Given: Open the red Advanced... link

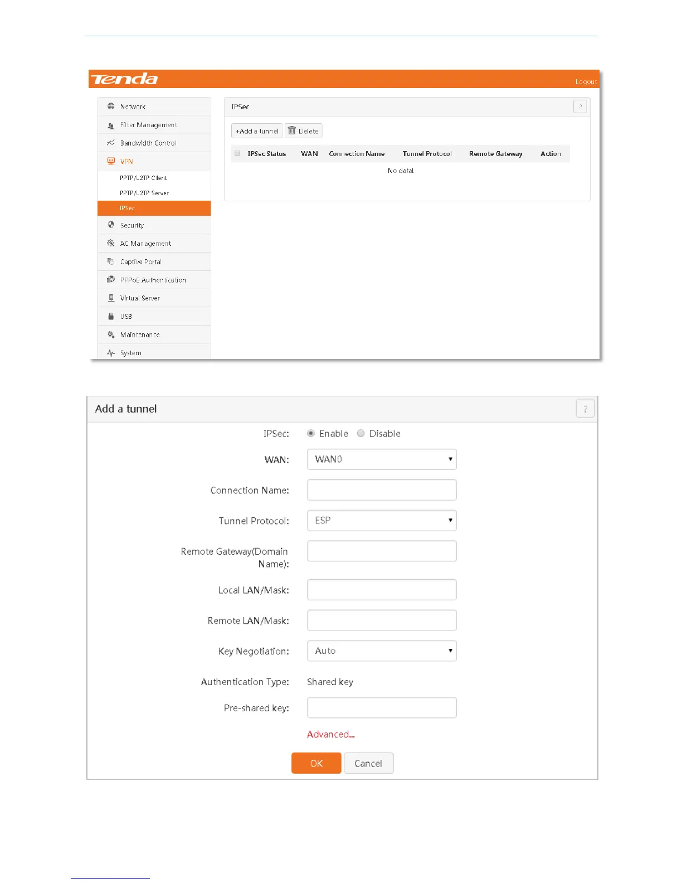Looking at the screenshot, I should (331, 734).
